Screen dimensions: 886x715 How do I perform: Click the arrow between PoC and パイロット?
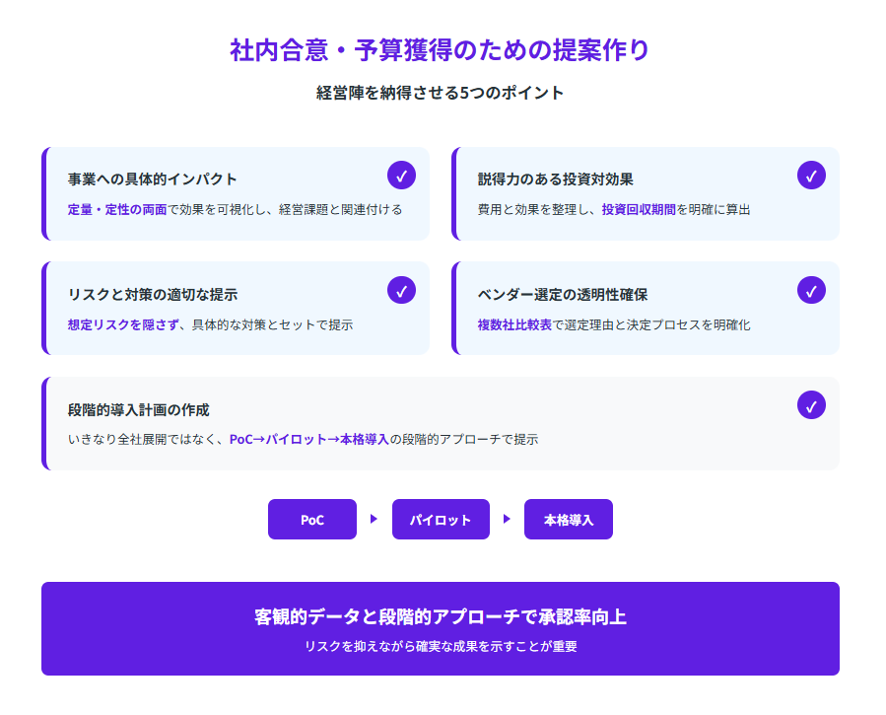coord(374,520)
